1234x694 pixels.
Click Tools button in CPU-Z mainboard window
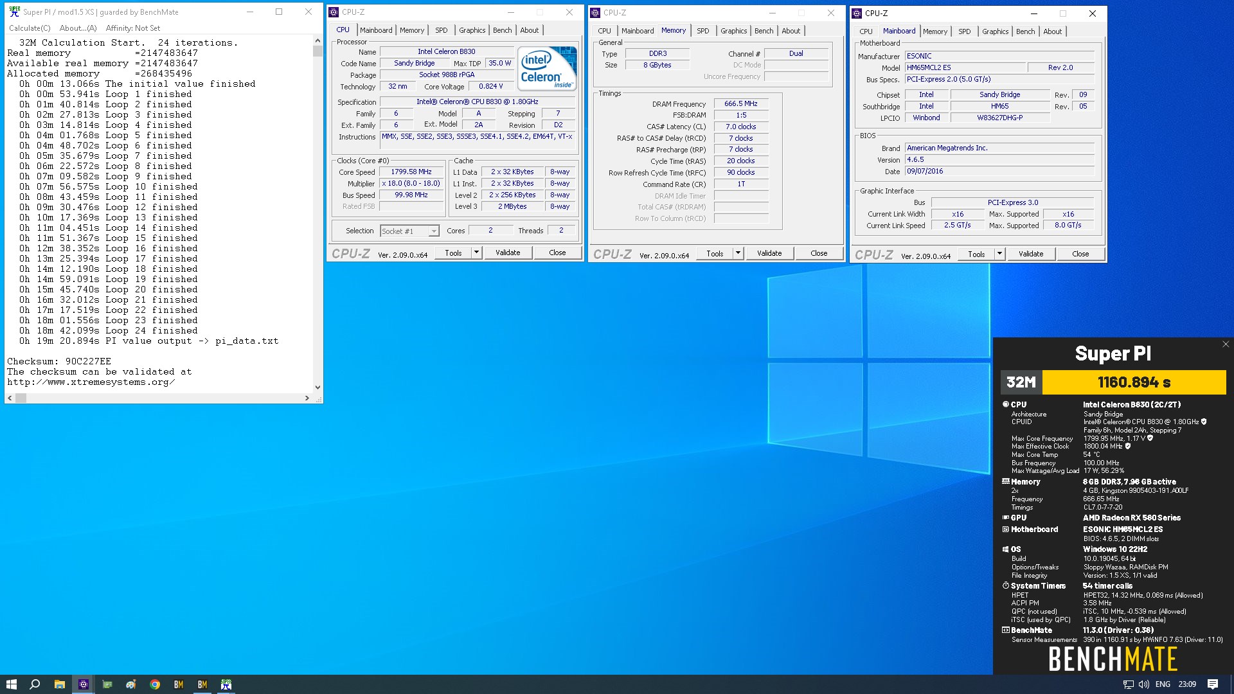(976, 254)
